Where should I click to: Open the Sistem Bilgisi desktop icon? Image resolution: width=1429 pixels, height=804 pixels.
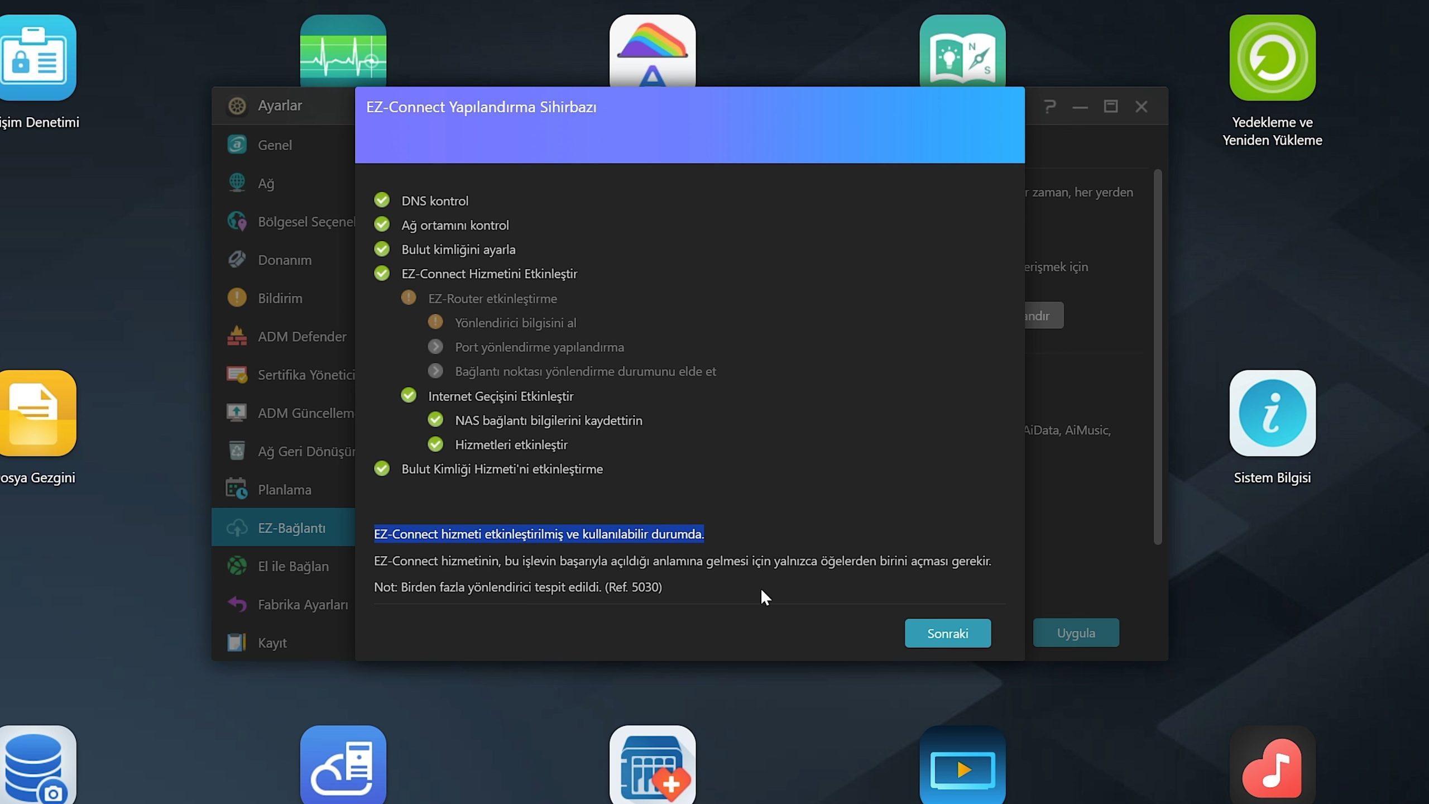pyautogui.click(x=1272, y=413)
